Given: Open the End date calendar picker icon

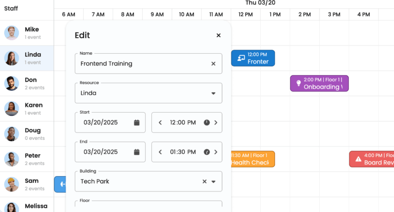Looking at the screenshot, I should tap(136, 152).
